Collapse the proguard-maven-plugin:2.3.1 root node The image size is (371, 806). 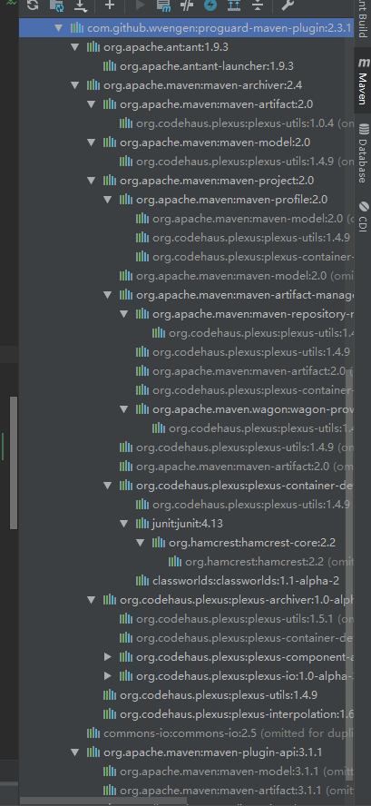58,28
